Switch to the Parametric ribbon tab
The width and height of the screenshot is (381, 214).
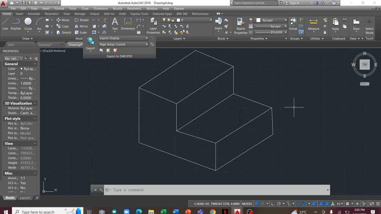click(x=52, y=14)
